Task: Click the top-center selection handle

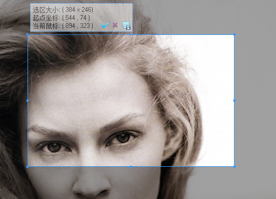Action: (x=131, y=34)
